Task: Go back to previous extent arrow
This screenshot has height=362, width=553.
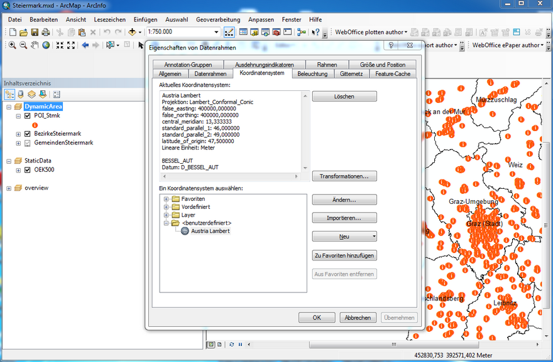Action: [85, 45]
